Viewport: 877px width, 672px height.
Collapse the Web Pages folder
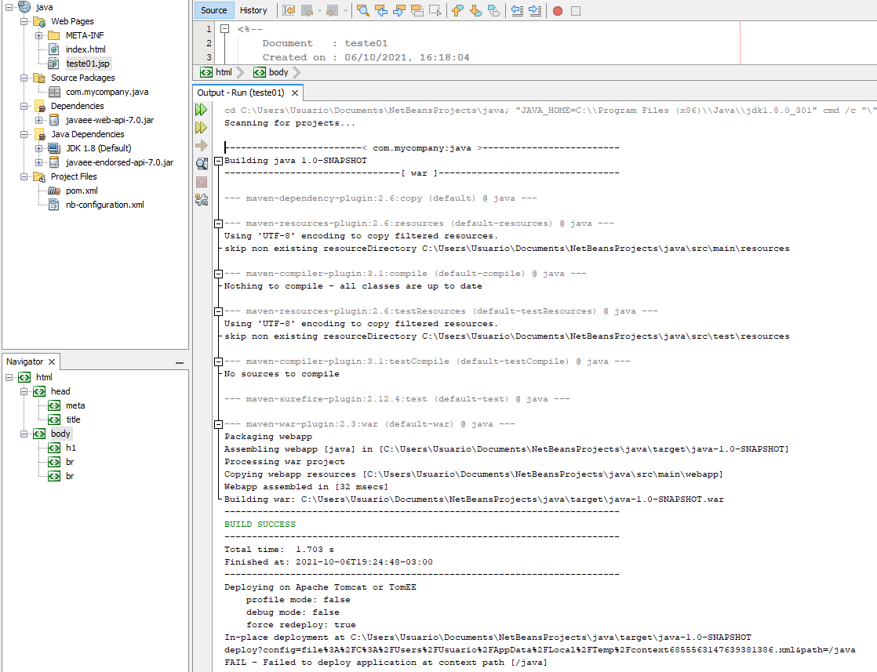pos(24,21)
